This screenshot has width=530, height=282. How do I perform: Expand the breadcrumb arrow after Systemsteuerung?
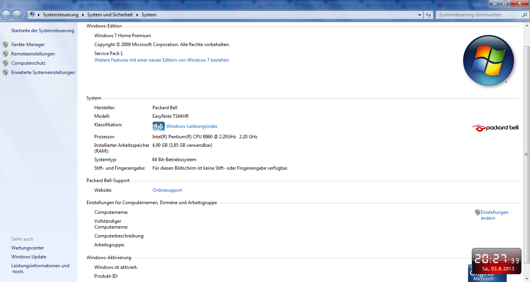pos(83,15)
